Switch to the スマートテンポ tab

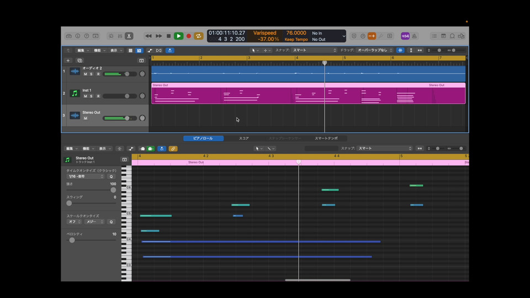point(326,138)
